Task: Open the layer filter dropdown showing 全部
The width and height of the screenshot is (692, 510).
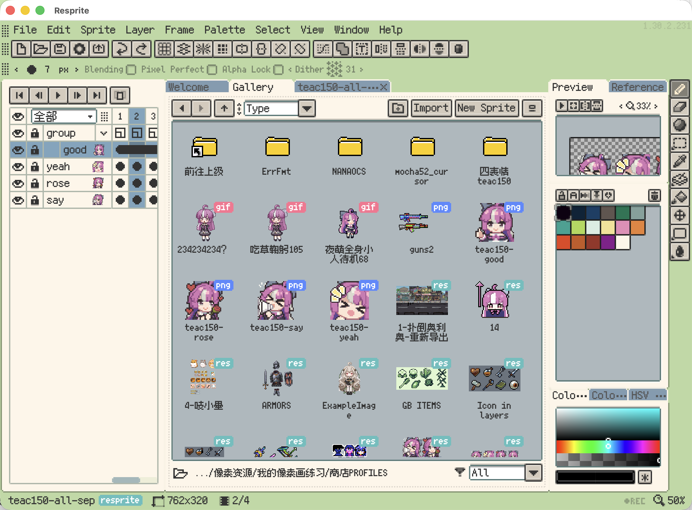Action: [x=63, y=116]
